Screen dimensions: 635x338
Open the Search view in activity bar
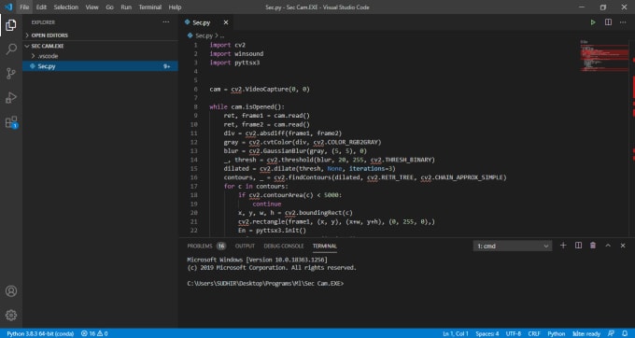click(11, 49)
